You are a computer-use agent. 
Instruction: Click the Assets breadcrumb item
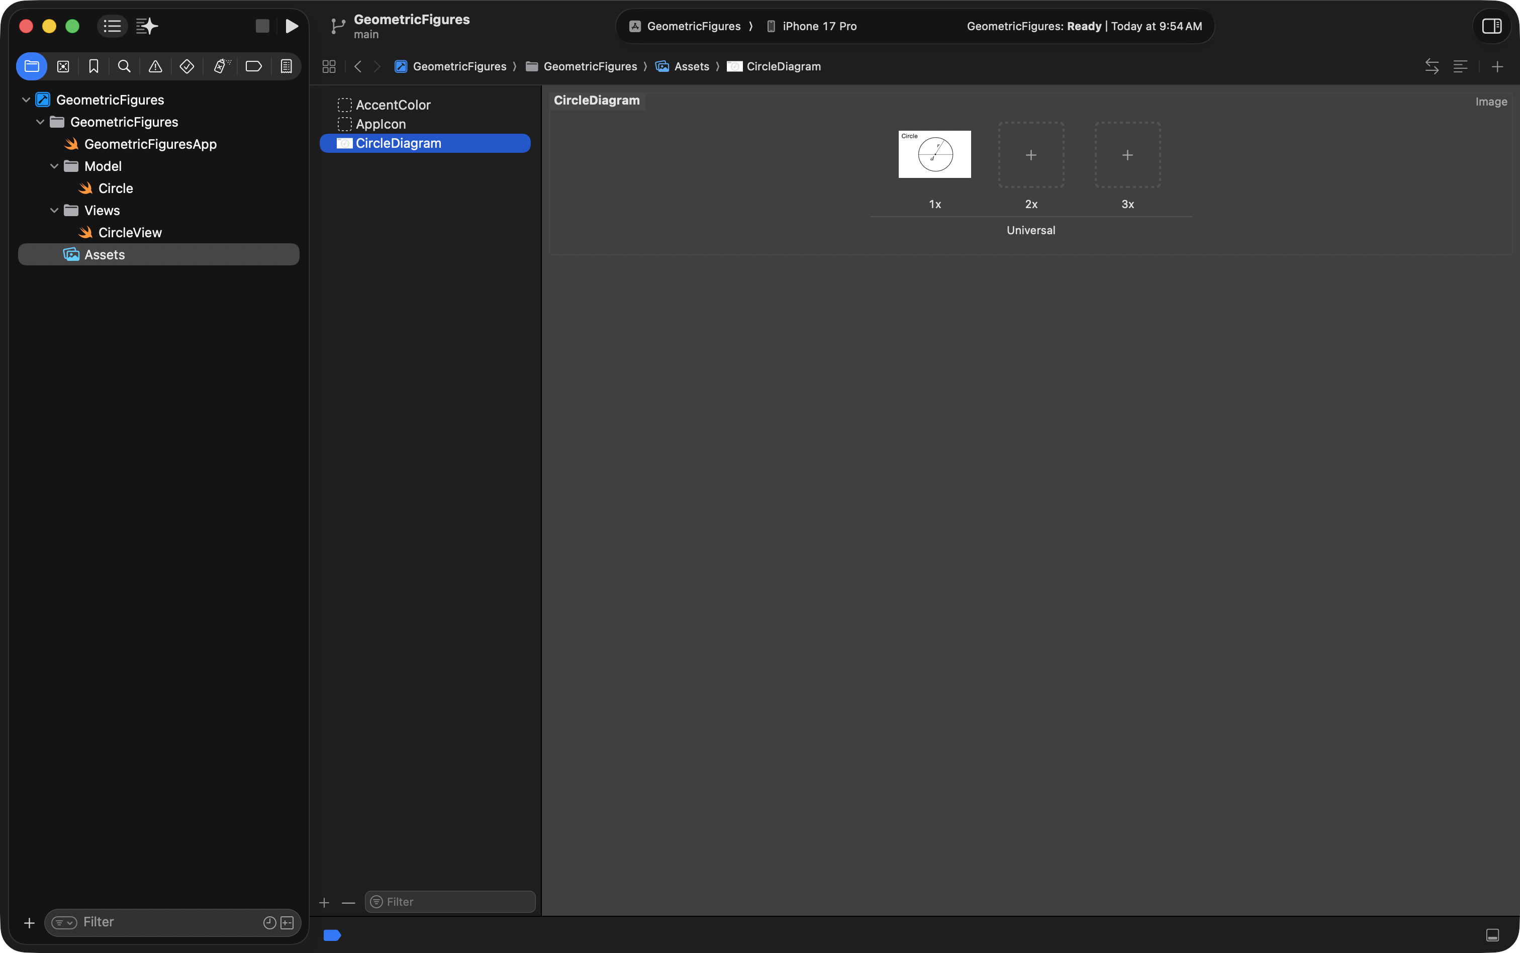691,66
